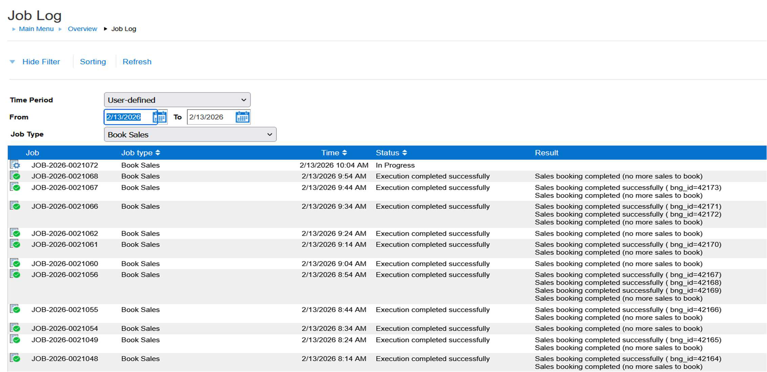Sort by the Job type column arrows
This screenshot has height=372, width=767.
(158, 153)
